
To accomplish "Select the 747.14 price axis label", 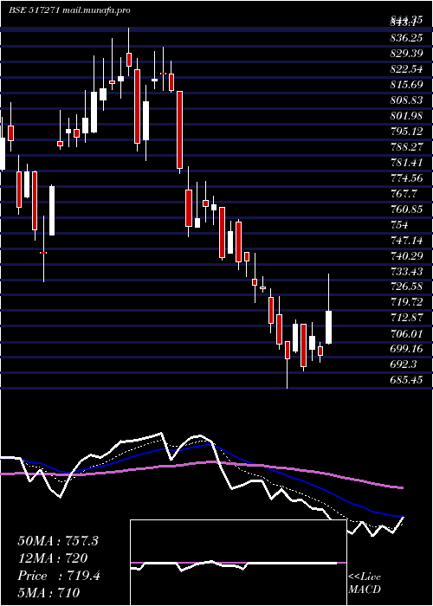I will click(x=406, y=240).
